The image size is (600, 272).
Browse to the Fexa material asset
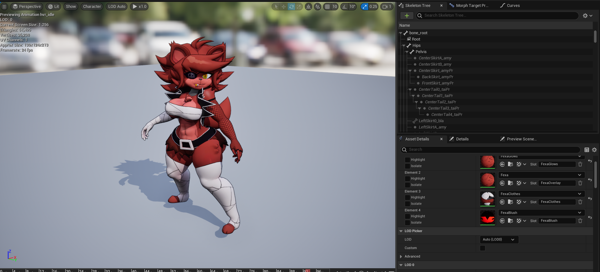point(511,183)
